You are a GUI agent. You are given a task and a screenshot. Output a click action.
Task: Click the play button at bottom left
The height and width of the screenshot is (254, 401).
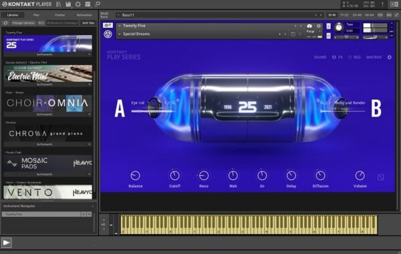coord(6,243)
